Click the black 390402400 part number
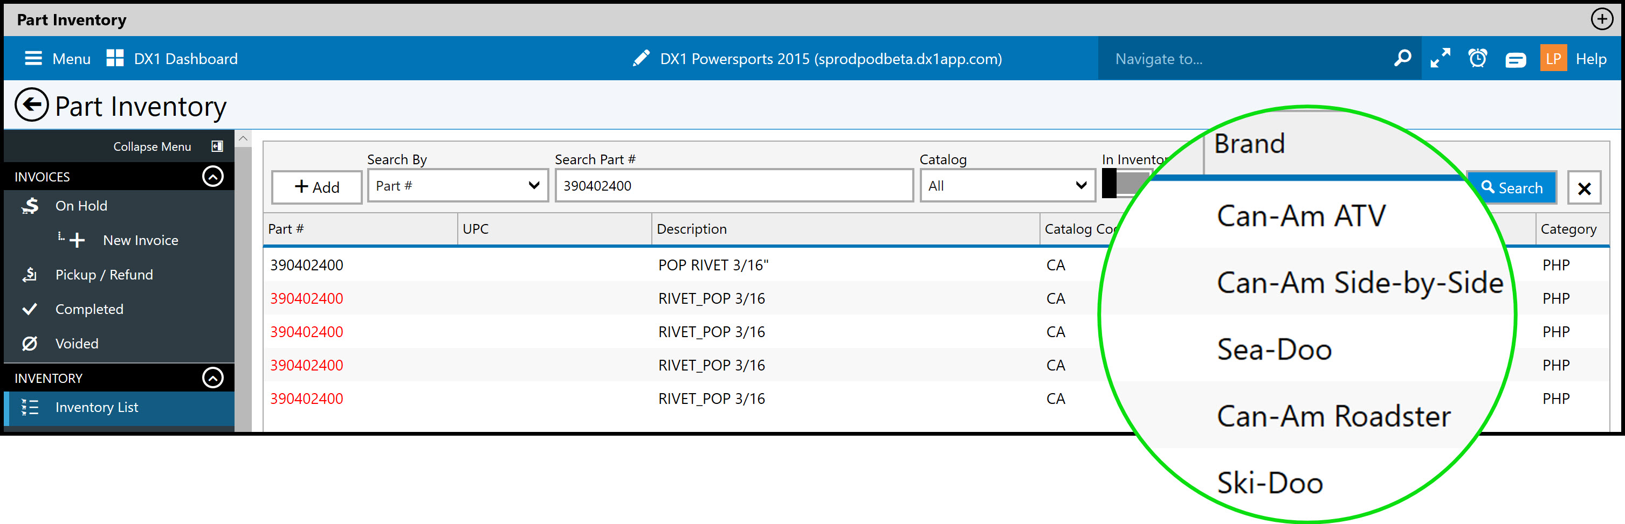 pos(307,265)
